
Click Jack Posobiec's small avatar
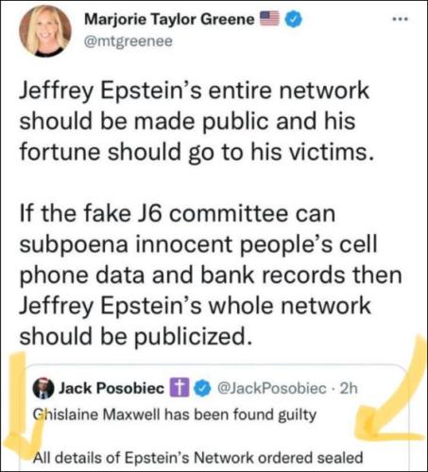point(43,389)
